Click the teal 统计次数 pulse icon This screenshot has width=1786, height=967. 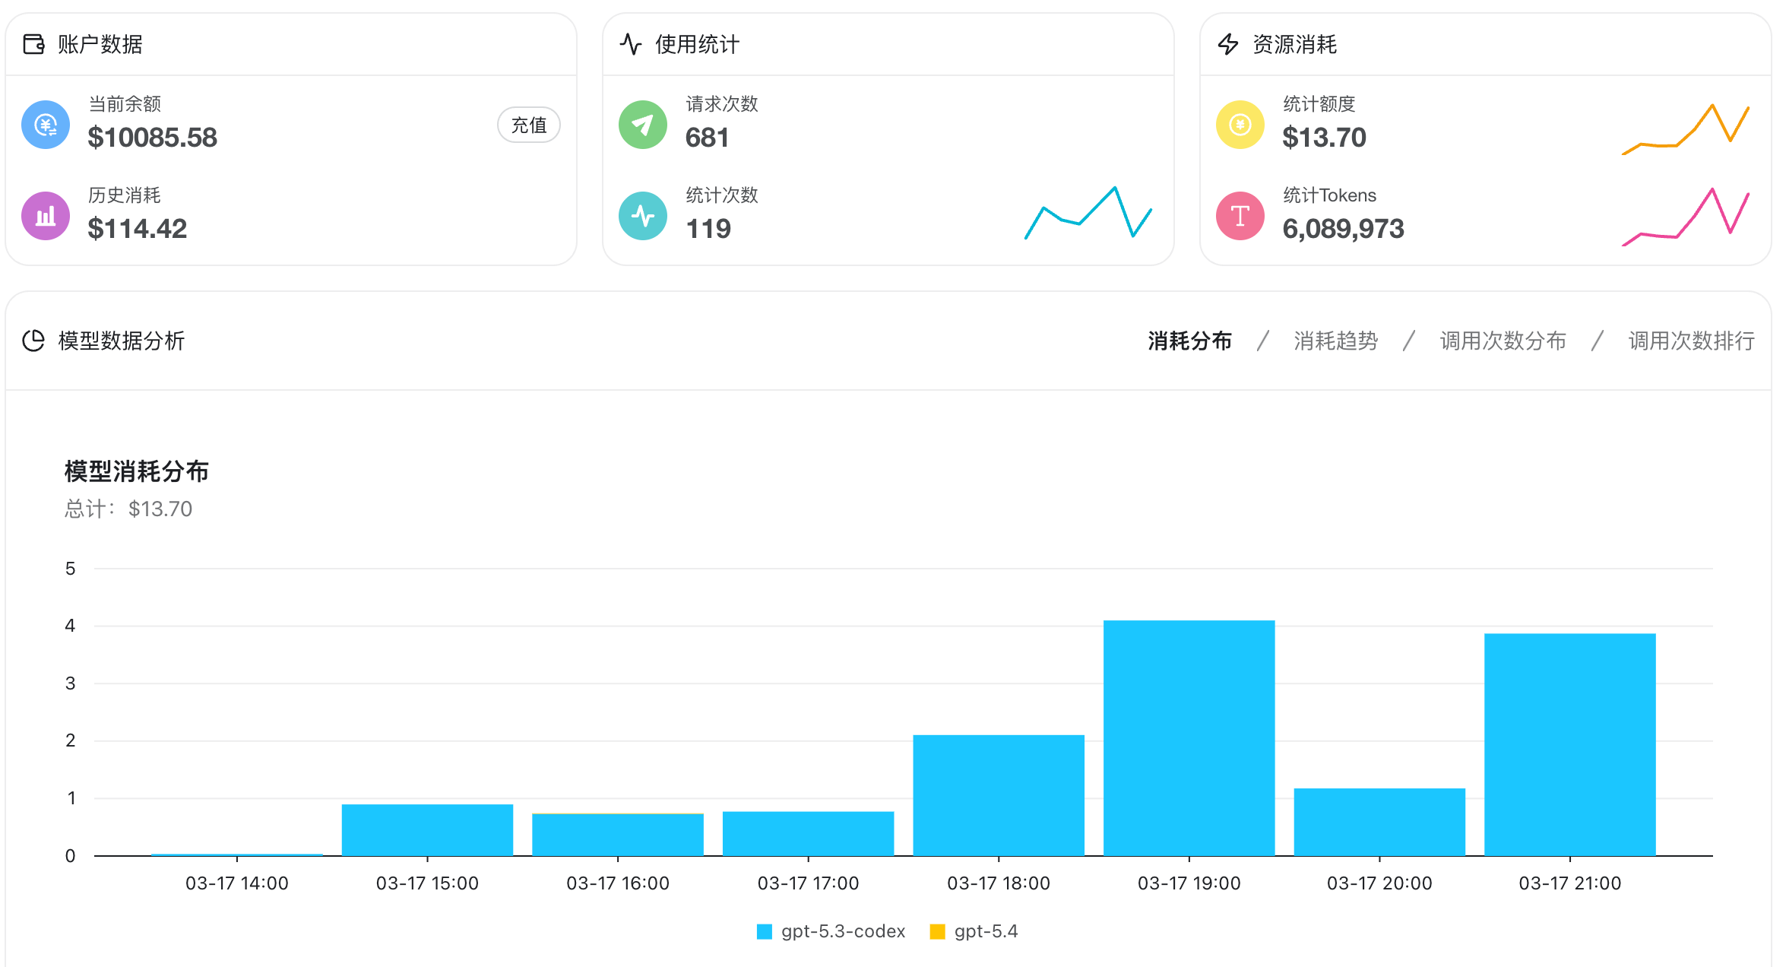643,216
